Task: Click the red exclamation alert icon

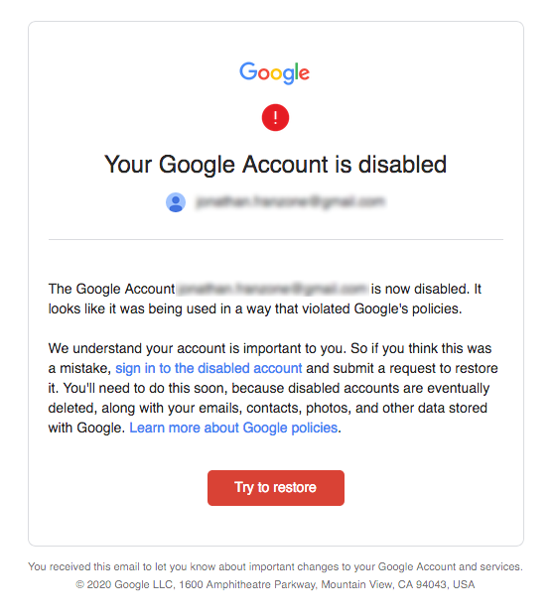Action: click(x=275, y=117)
